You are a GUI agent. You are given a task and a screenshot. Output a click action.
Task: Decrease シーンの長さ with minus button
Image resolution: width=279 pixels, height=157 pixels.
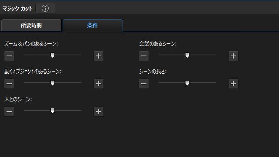point(144,84)
